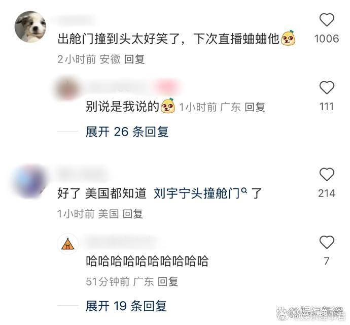Reply to the 安徽 comment
350x325 pixels.
134,59
